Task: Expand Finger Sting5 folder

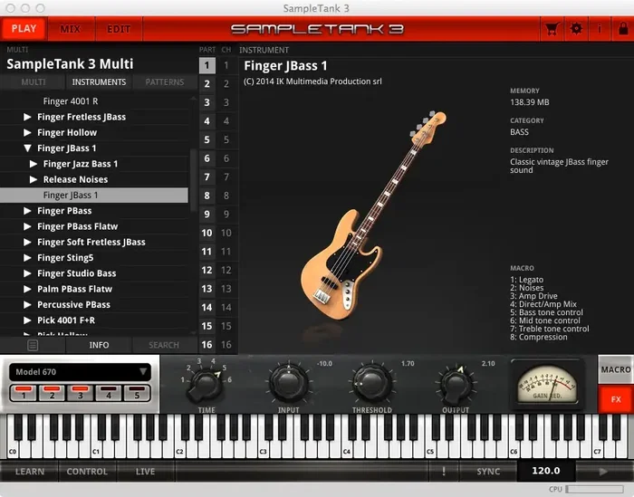Action: pyautogui.click(x=27, y=257)
